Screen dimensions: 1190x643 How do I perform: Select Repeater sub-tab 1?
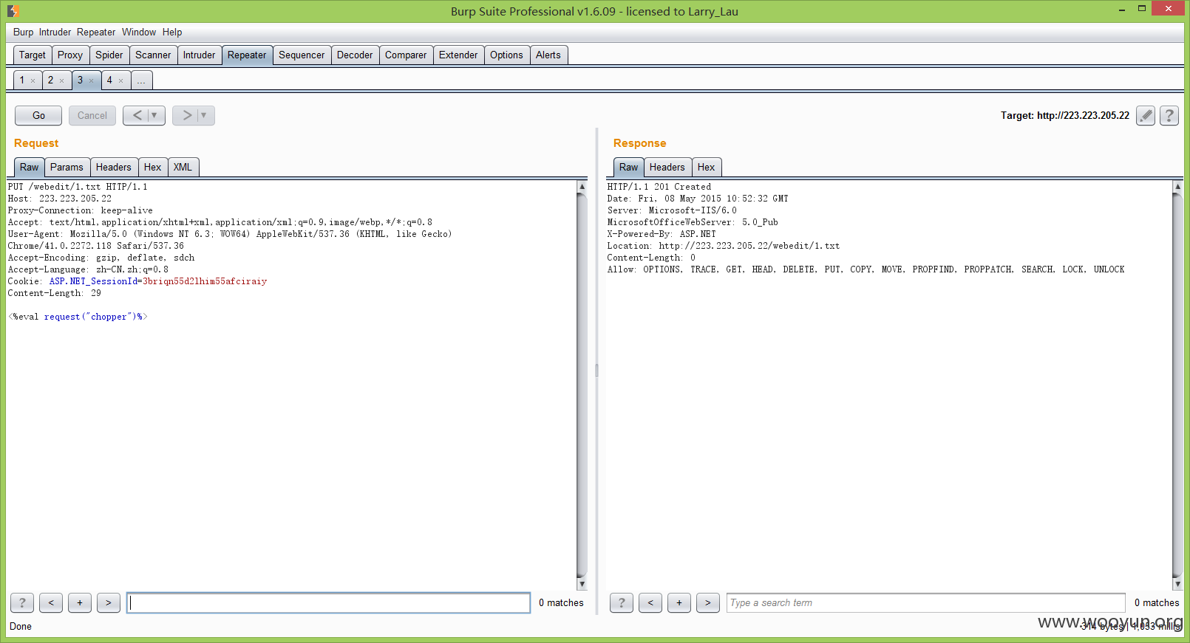22,80
